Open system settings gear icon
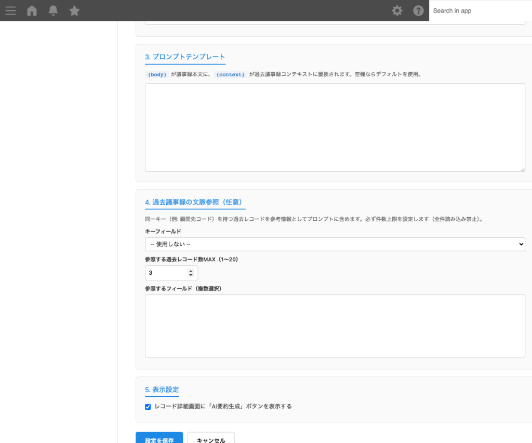This screenshot has width=532, height=443. tap(397, 10)
